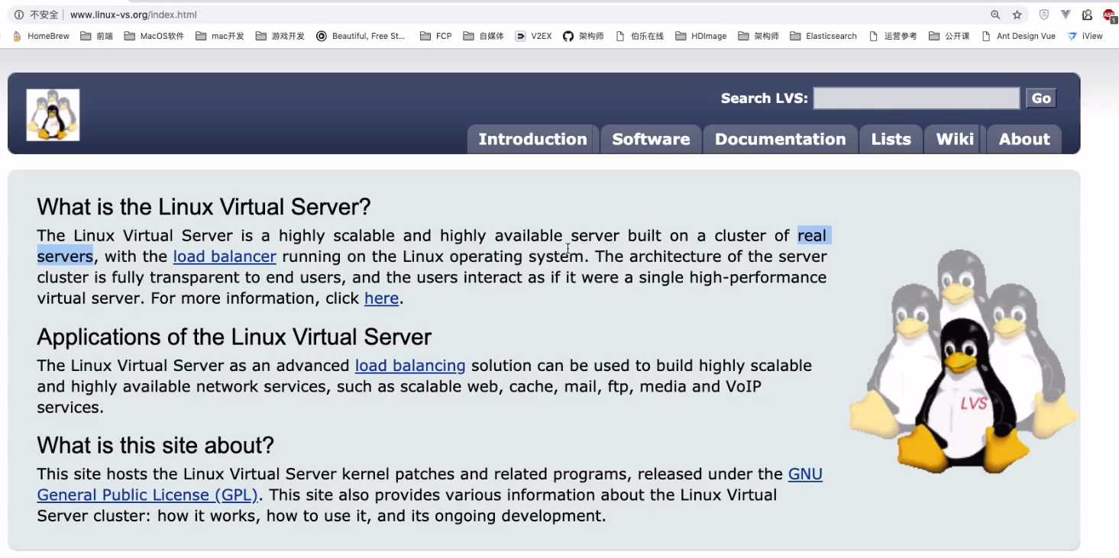Follow the "load balancer" link
This screenshot has height=558, width=1119.
[x=225, y=256]
